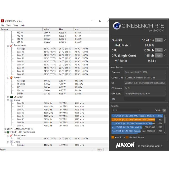Collapse the GPU Clocks node
This screenshot has width=169, height=169.
[8, 142]
